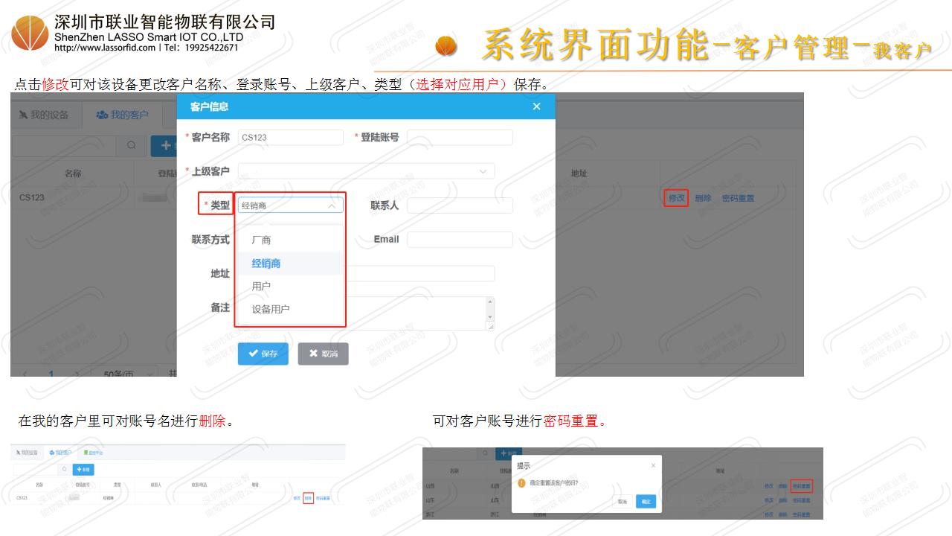The width and height of the screenshot is (952, 536).
Task: Click the 修改 link for CS123
Action: click(676, 198)
